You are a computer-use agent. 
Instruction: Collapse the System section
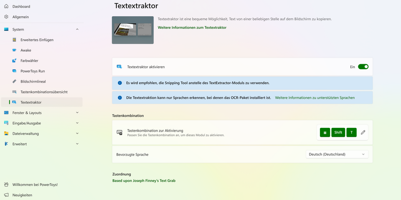click(x=77, y=30)
